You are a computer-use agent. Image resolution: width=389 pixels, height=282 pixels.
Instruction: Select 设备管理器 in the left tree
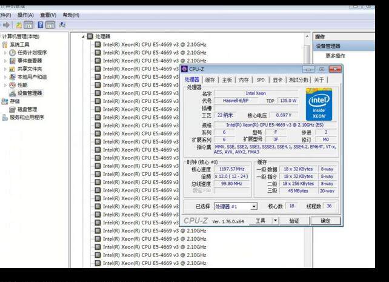tap(30, 93)
